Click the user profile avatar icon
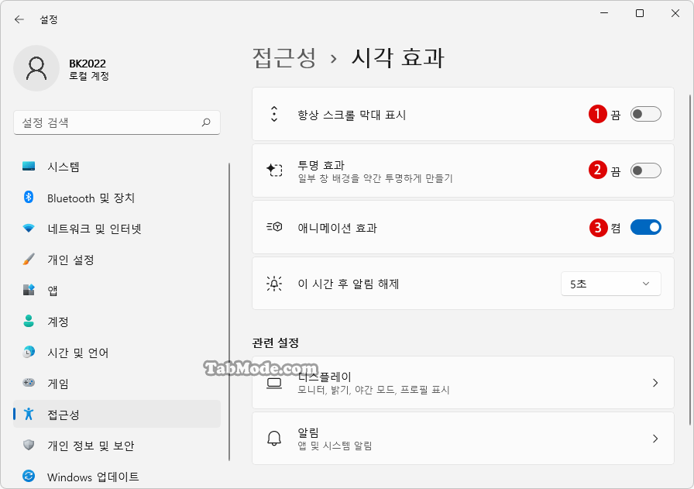The width and height of the screenshot is (694, 489). click(36, 69)
